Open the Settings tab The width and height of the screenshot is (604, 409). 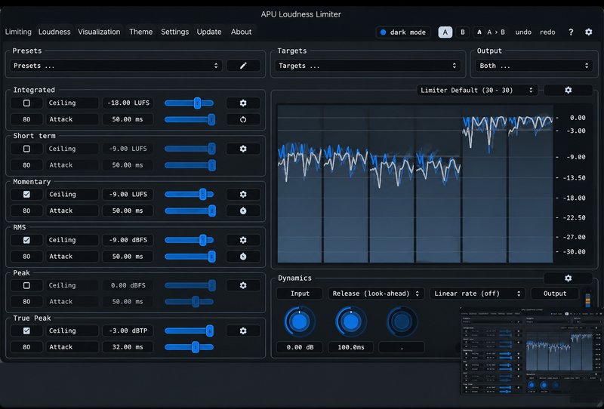point(175,32)
